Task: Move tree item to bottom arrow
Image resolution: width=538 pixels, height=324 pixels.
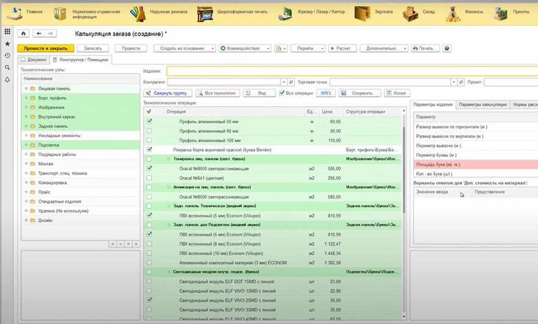Action: click(136, 244)
